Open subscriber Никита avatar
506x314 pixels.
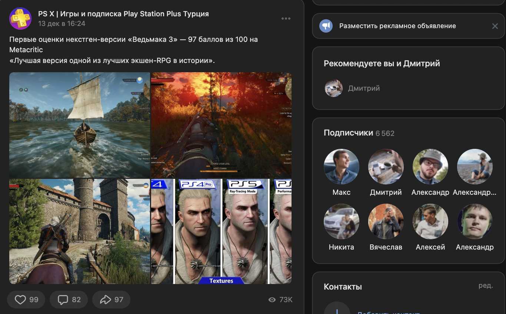point(342,221)
